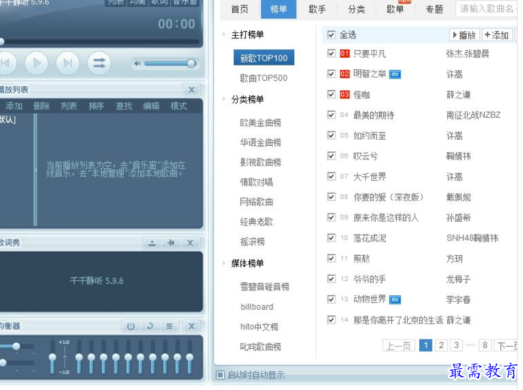Close the lyrics show panel
Viewport: 523px width, 390px height.
[190, 243]
